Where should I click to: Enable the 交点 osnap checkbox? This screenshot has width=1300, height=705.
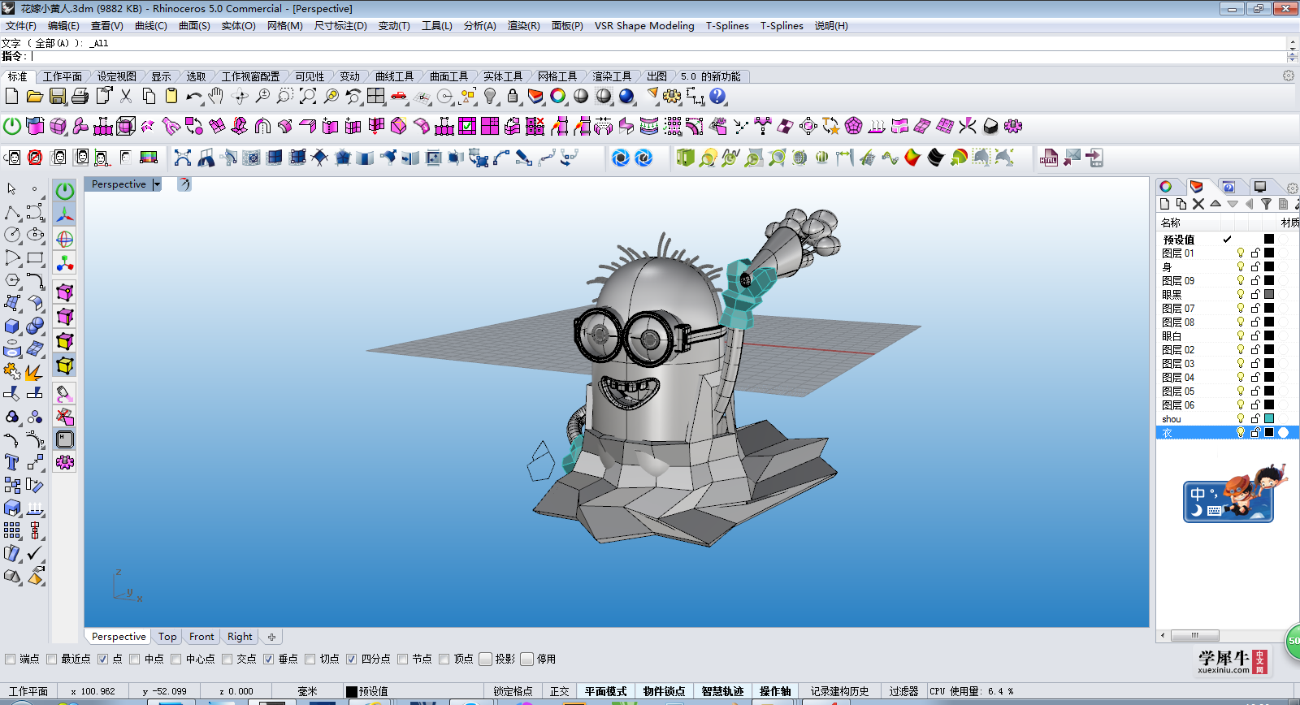[227, 659]
